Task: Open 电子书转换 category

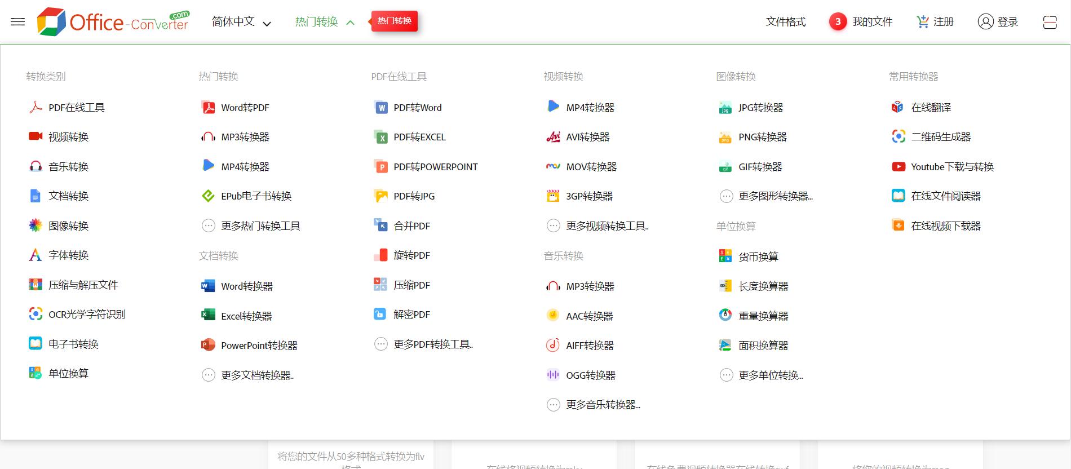Action: (64, 344)
